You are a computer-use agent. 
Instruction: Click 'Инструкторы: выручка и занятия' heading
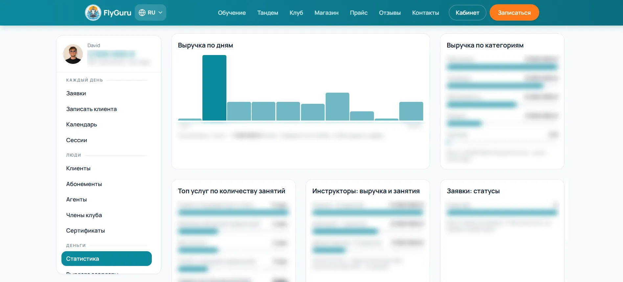[x=366, y=191]
